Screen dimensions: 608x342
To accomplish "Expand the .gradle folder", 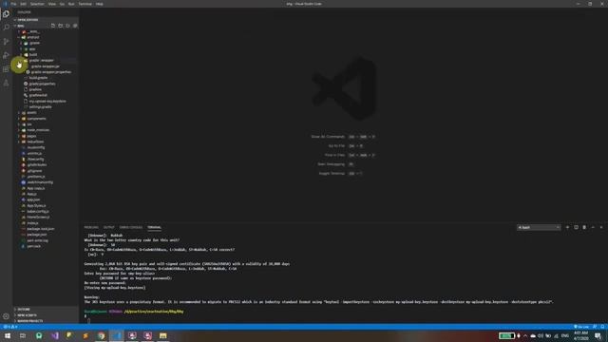I will (34, 43).
